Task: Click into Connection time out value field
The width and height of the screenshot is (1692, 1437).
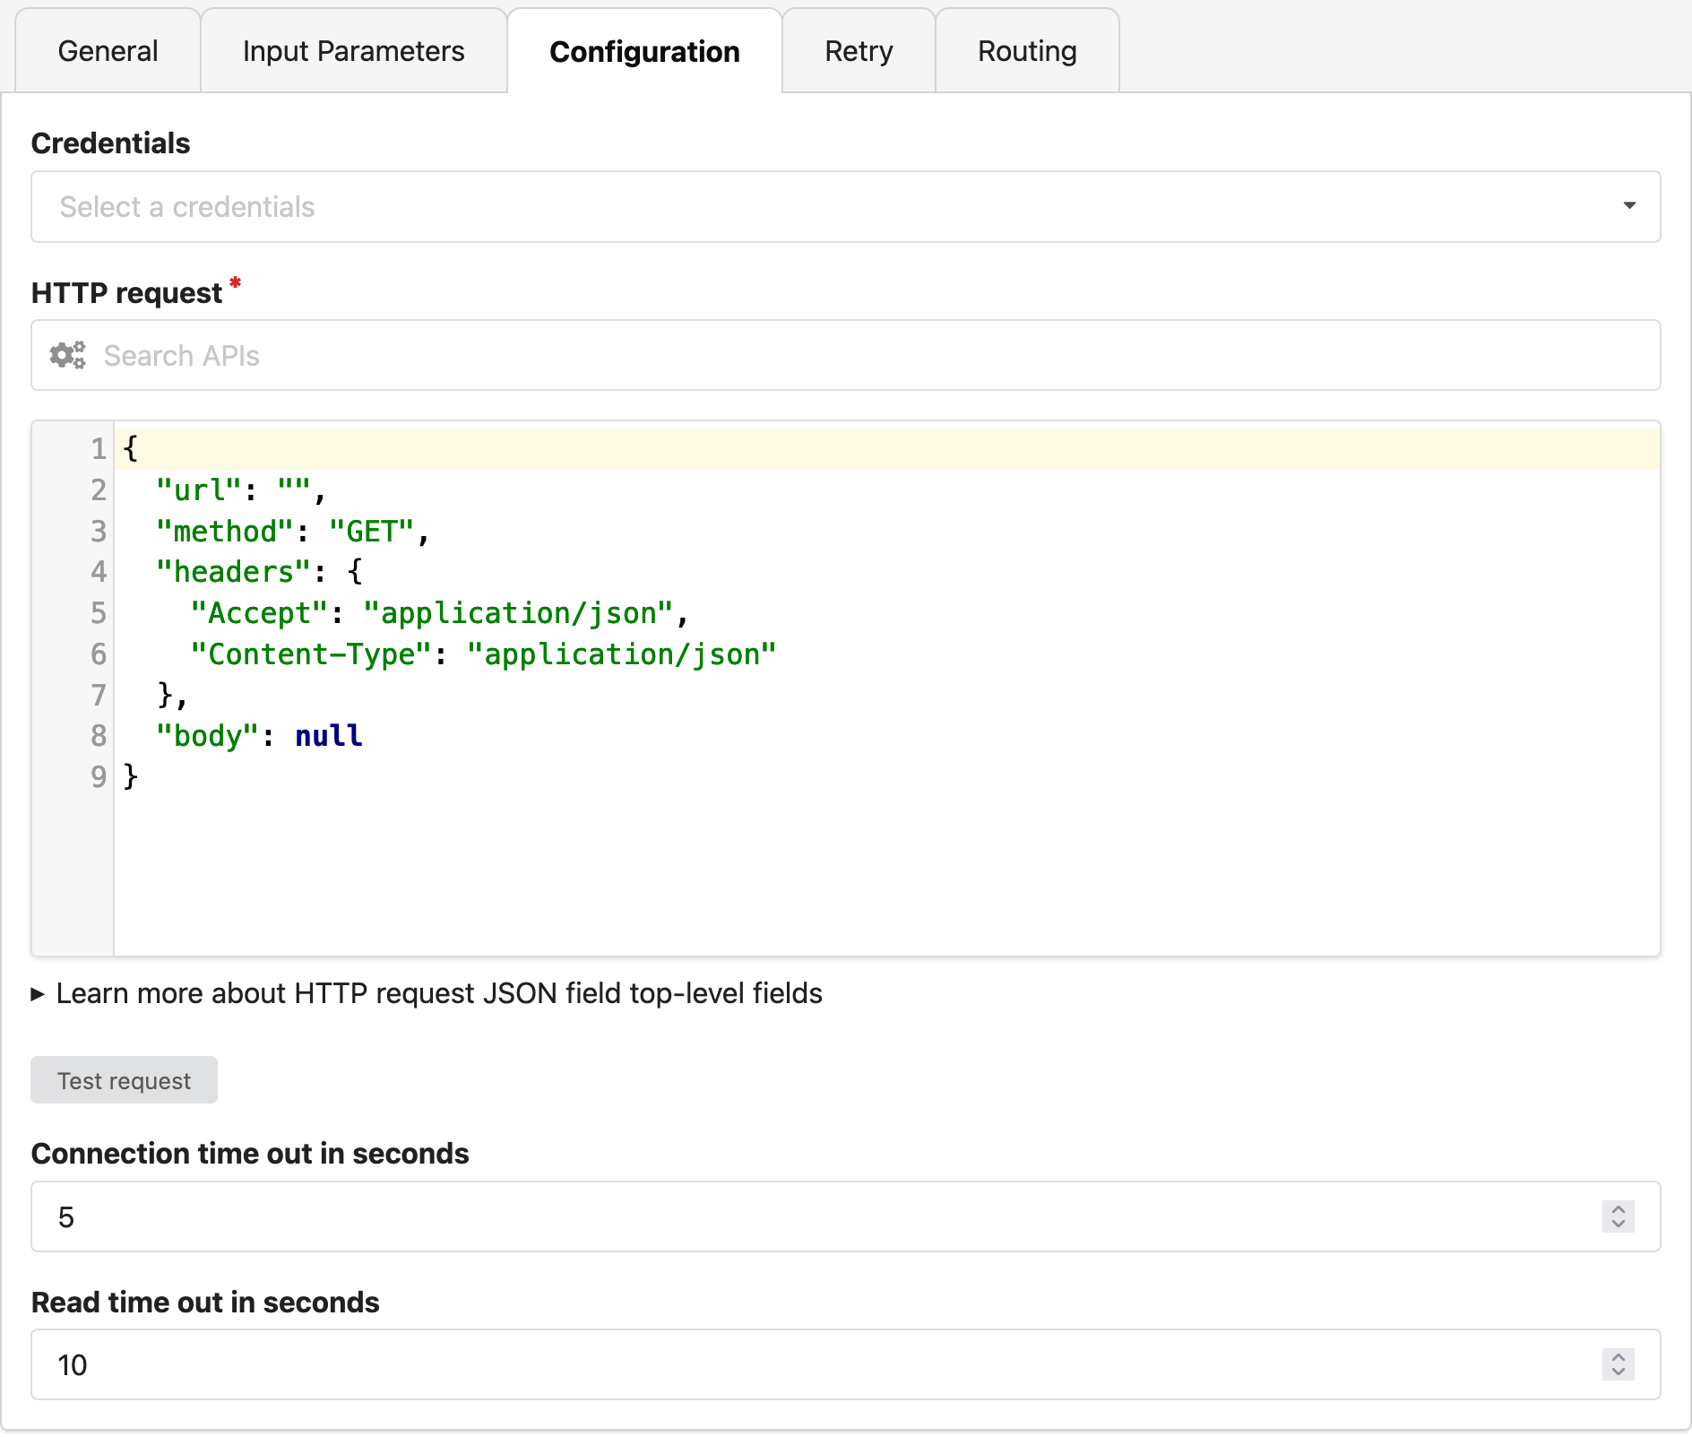Action: click(807, 1216)
